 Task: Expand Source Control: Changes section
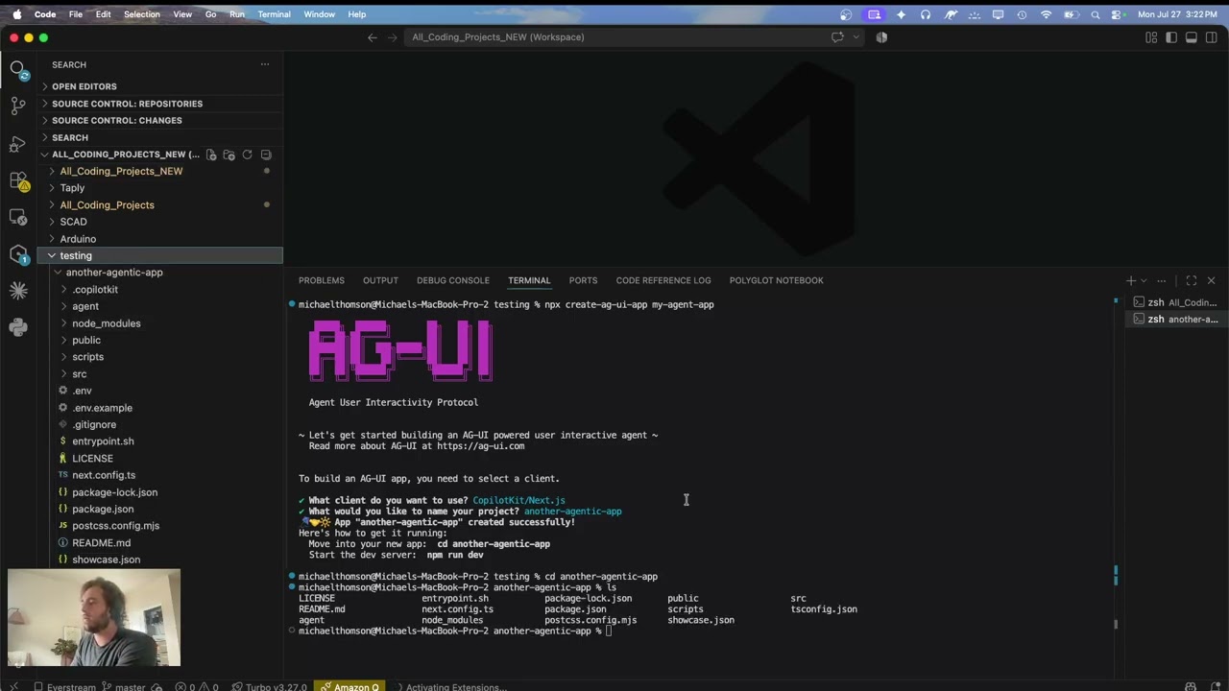click(159, 120)
